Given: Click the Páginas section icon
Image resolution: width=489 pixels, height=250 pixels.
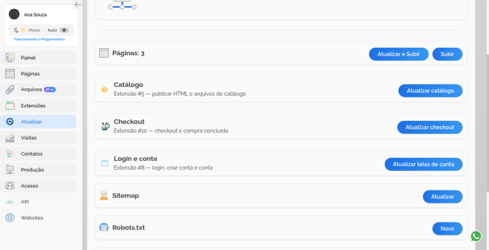Looking at the screenshot, I should pos(104,53).
